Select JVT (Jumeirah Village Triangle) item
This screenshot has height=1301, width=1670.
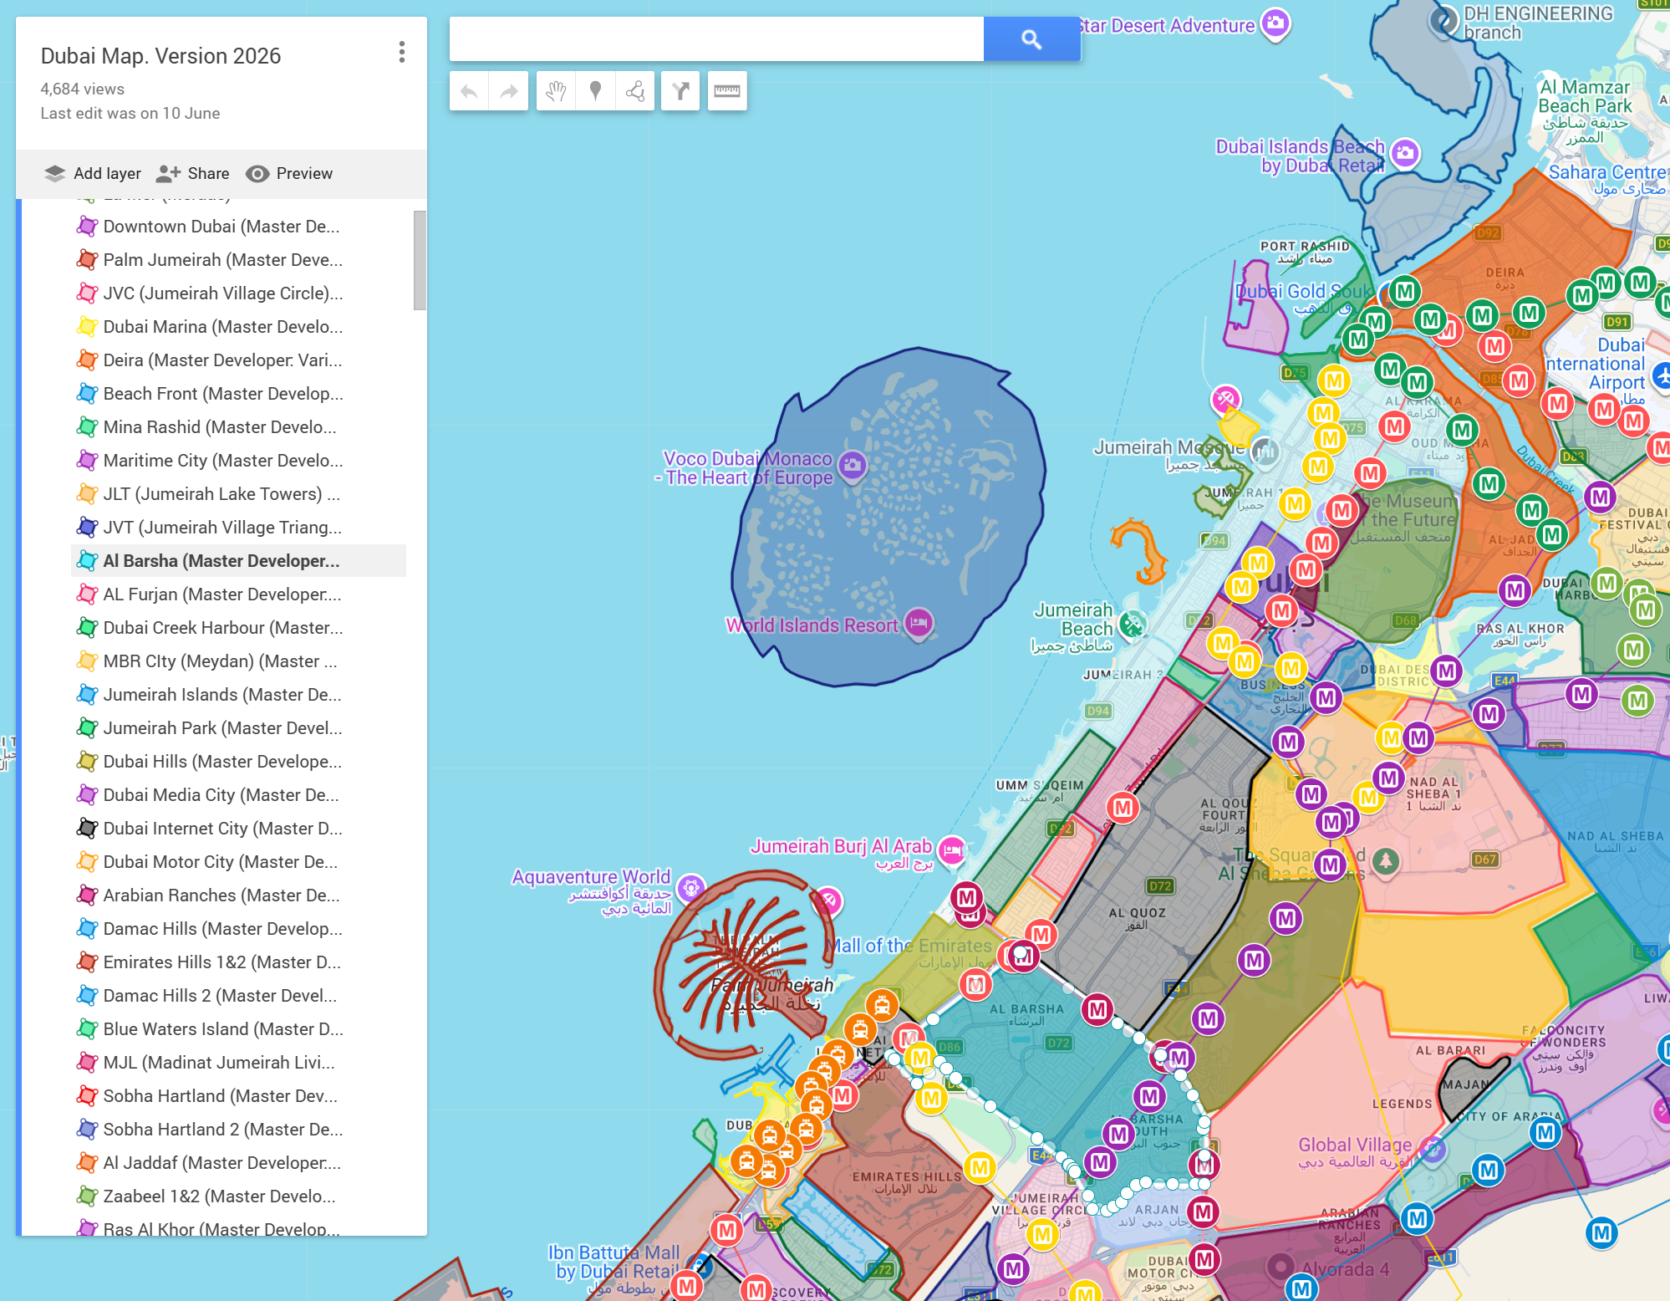click(x=239, y=528)
